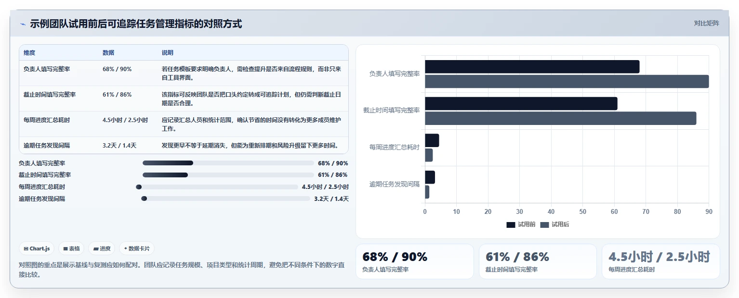The image size is (739, 298).
Task: Open the 61% / 86% data card
Action: pos(538,261)
